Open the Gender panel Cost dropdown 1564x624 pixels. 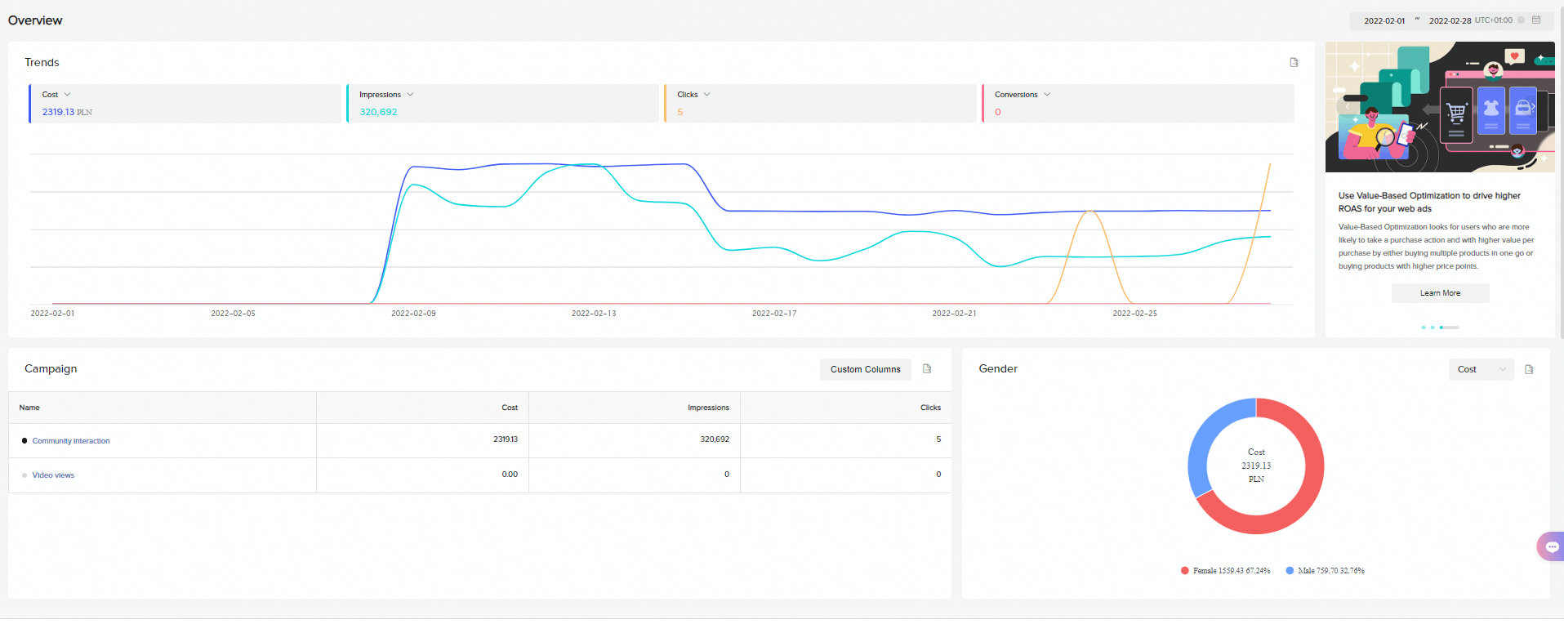point(1481,369)
